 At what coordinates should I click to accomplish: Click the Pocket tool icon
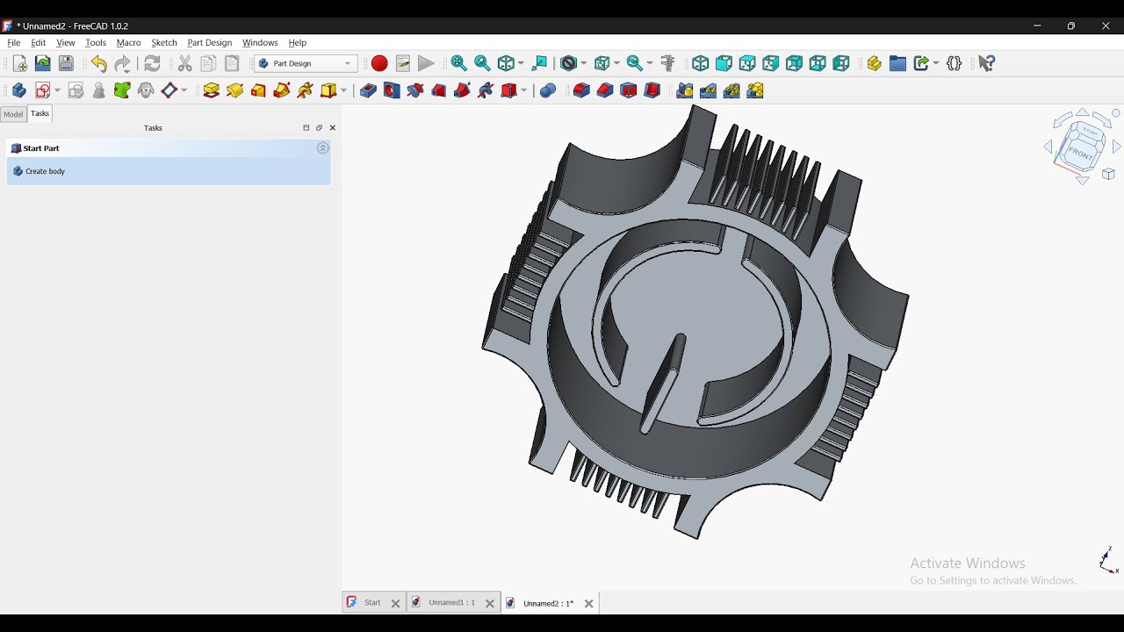pyautogui.click(x=369, y=90)
